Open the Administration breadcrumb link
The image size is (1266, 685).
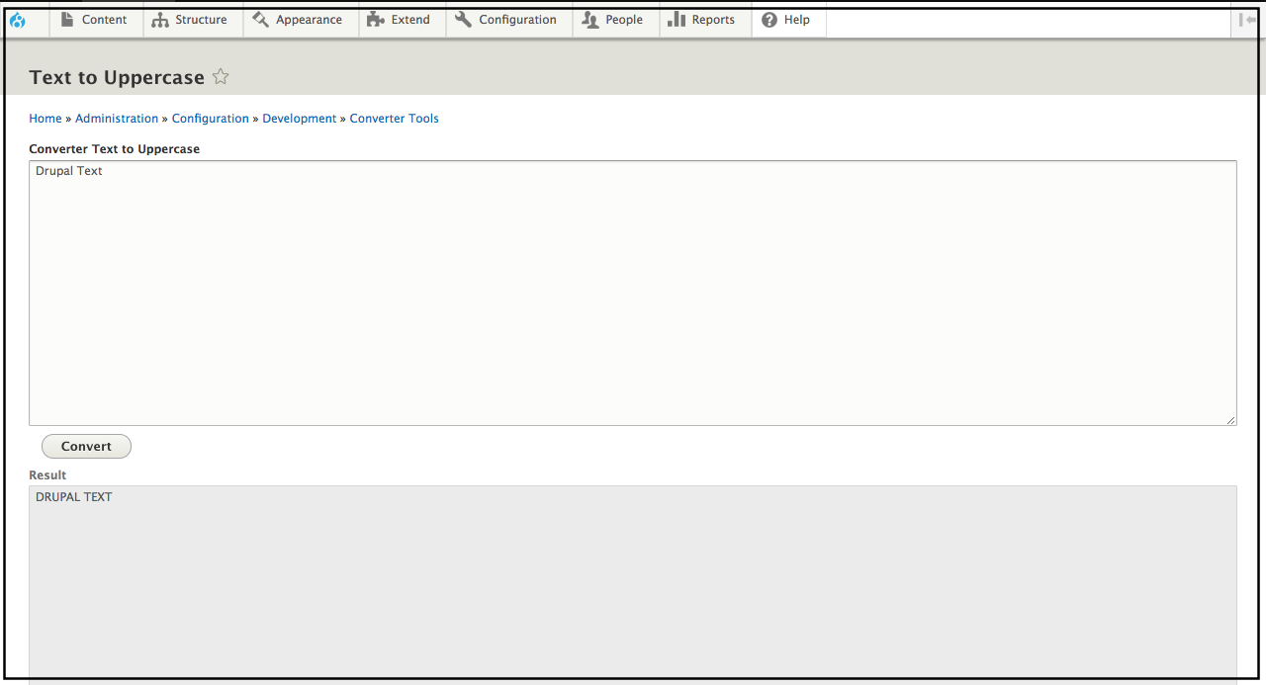tap(116, 118)
